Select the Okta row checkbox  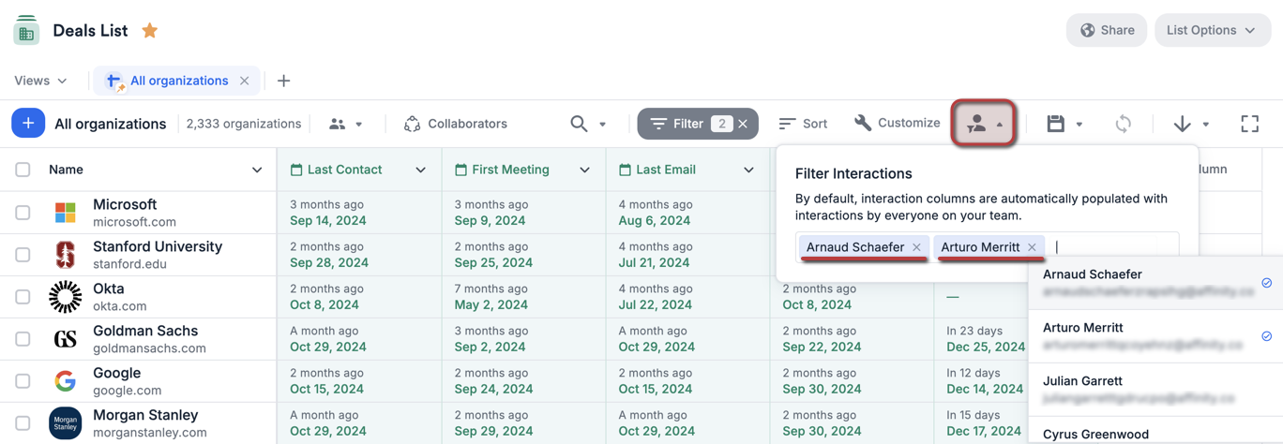click(23, 297)
